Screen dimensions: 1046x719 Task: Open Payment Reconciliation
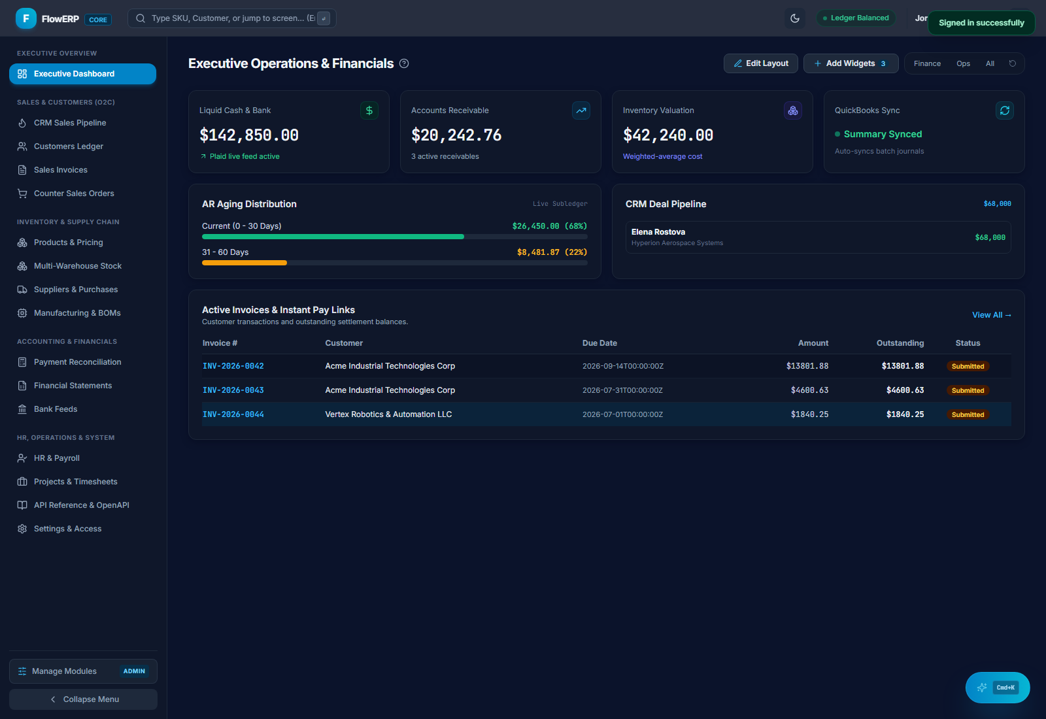click(x=82, y=362)
